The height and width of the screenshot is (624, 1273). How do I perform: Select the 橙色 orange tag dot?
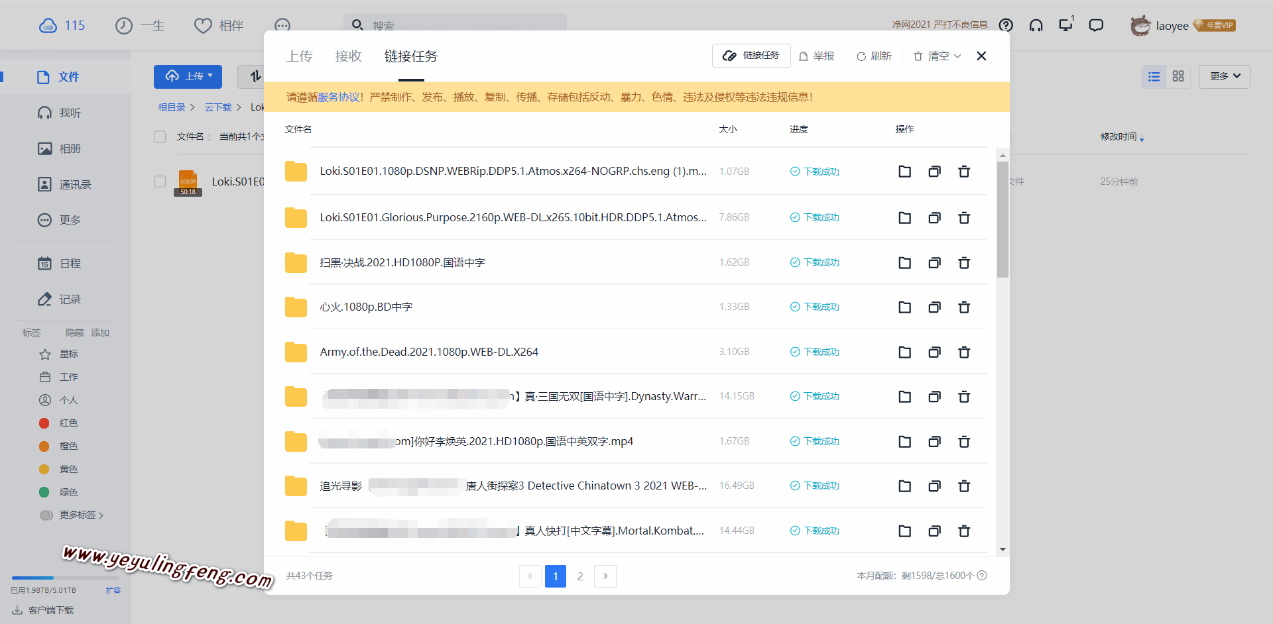[44, 446]
